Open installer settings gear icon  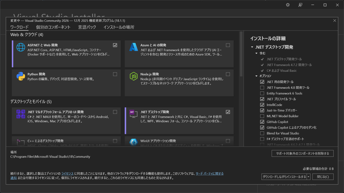(x=288, y=5)
